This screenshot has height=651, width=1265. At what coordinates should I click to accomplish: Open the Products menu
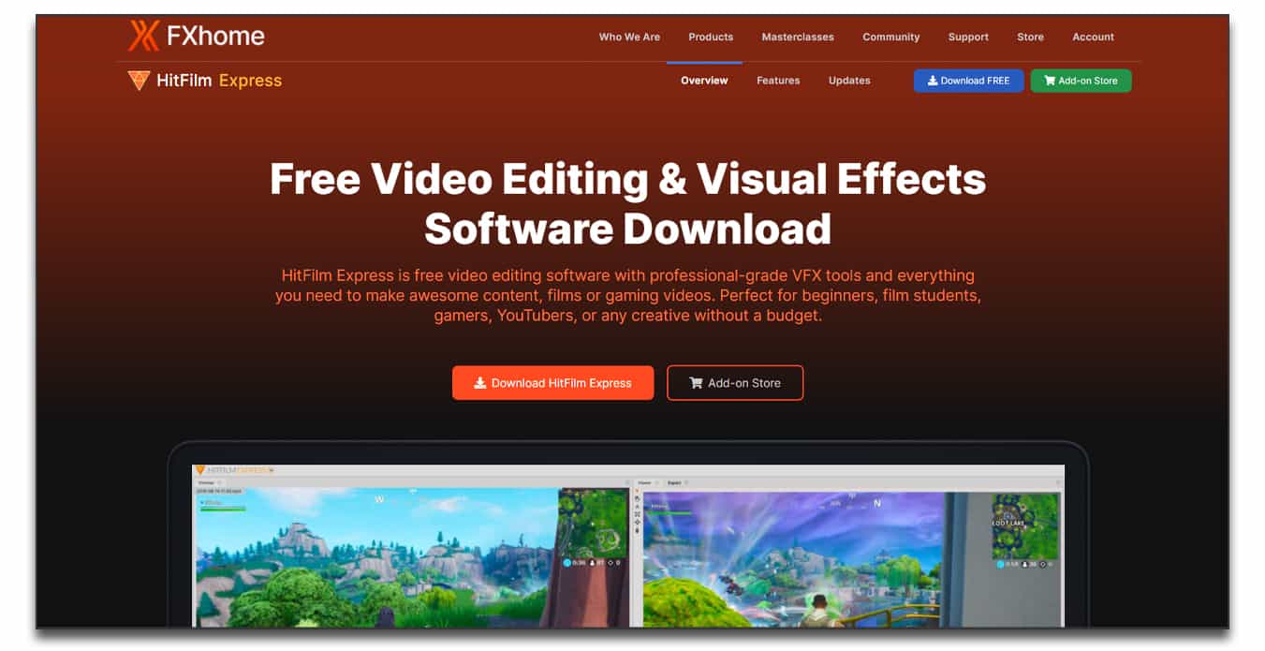tap(710, 37)
